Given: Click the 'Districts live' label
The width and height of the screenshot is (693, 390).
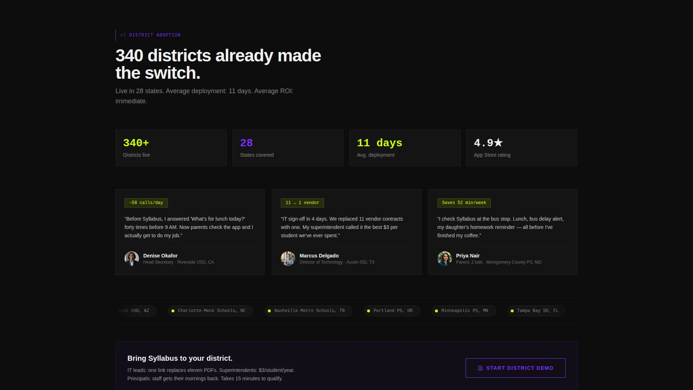Looking at the screenshot, I should (136, 155).
